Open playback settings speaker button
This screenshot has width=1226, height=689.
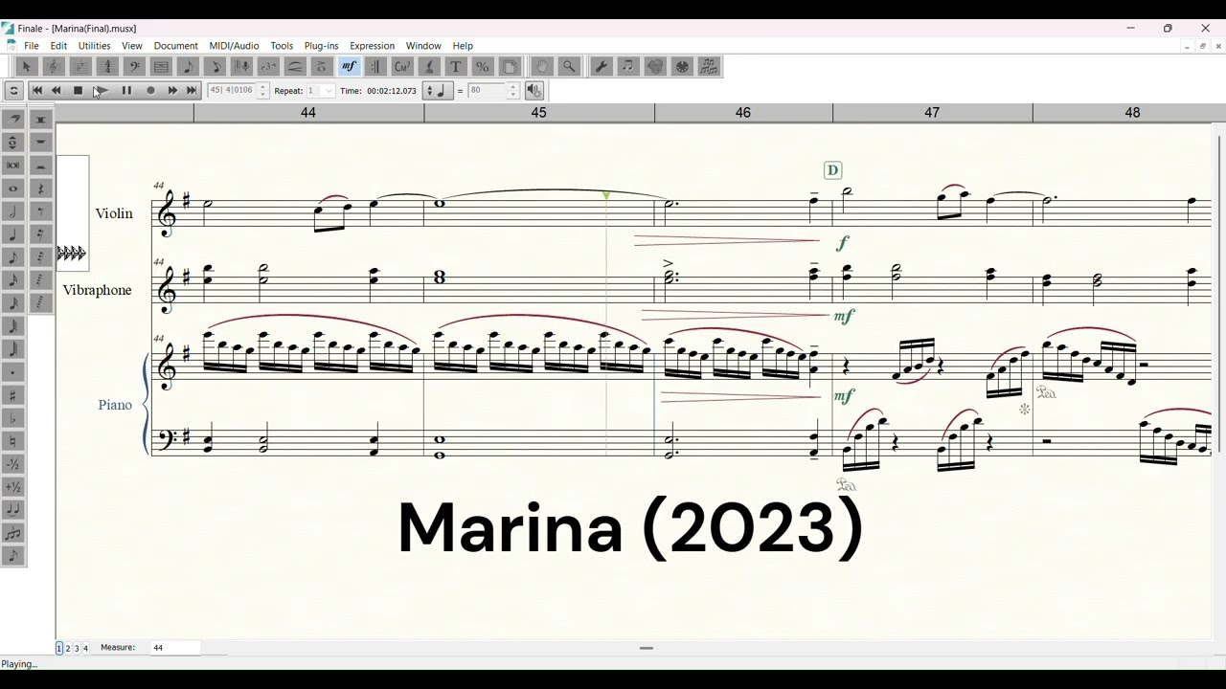tap(534, 91)
